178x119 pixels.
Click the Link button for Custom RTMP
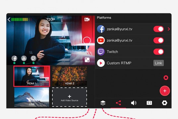158,63
